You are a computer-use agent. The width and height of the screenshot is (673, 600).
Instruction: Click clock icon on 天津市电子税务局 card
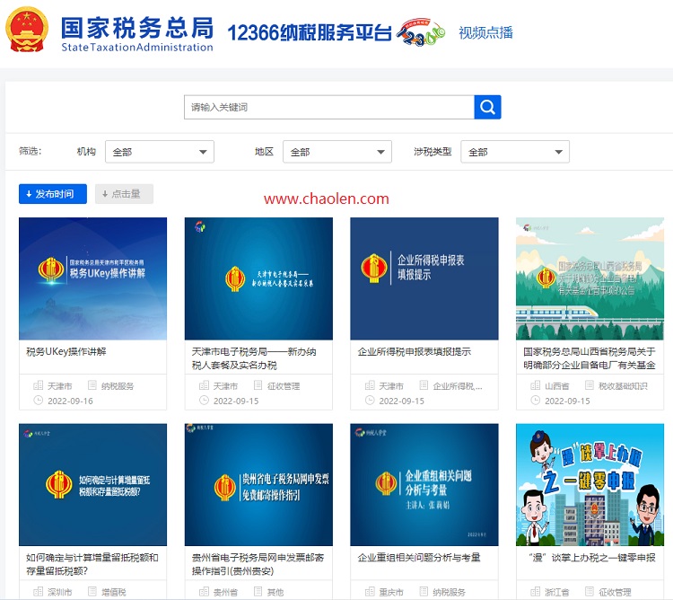[x=204, y=401]
